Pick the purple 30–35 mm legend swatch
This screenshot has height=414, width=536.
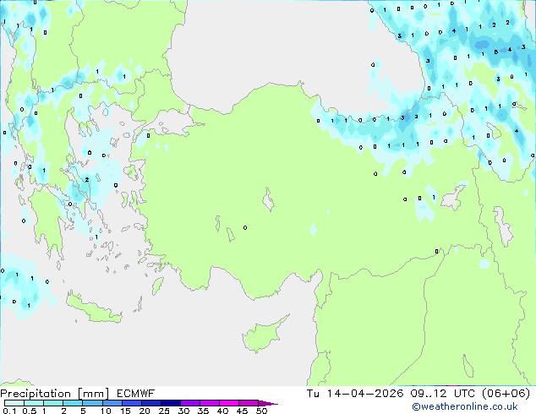(190, 403)
